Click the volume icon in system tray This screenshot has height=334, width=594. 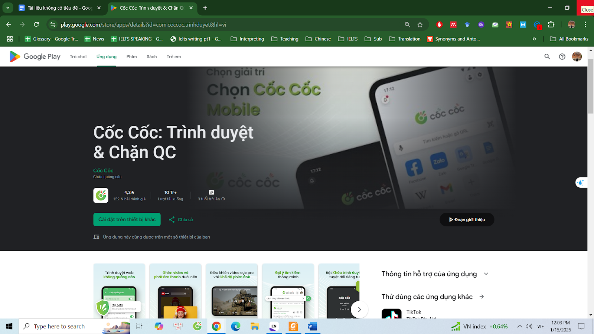[529, 326]
